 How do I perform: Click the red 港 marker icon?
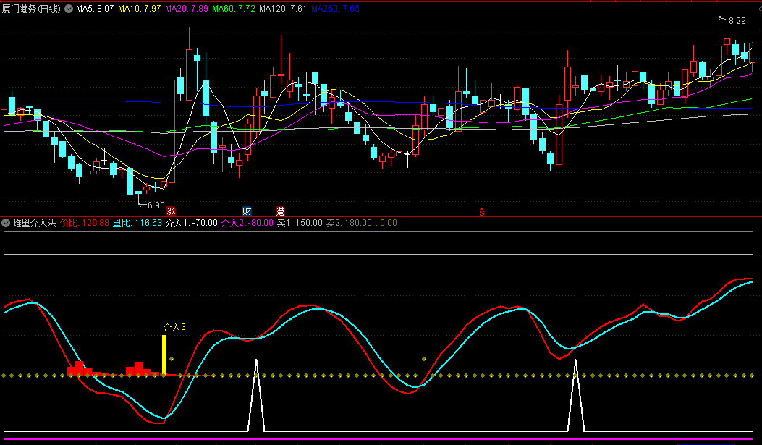coord(280,211)
